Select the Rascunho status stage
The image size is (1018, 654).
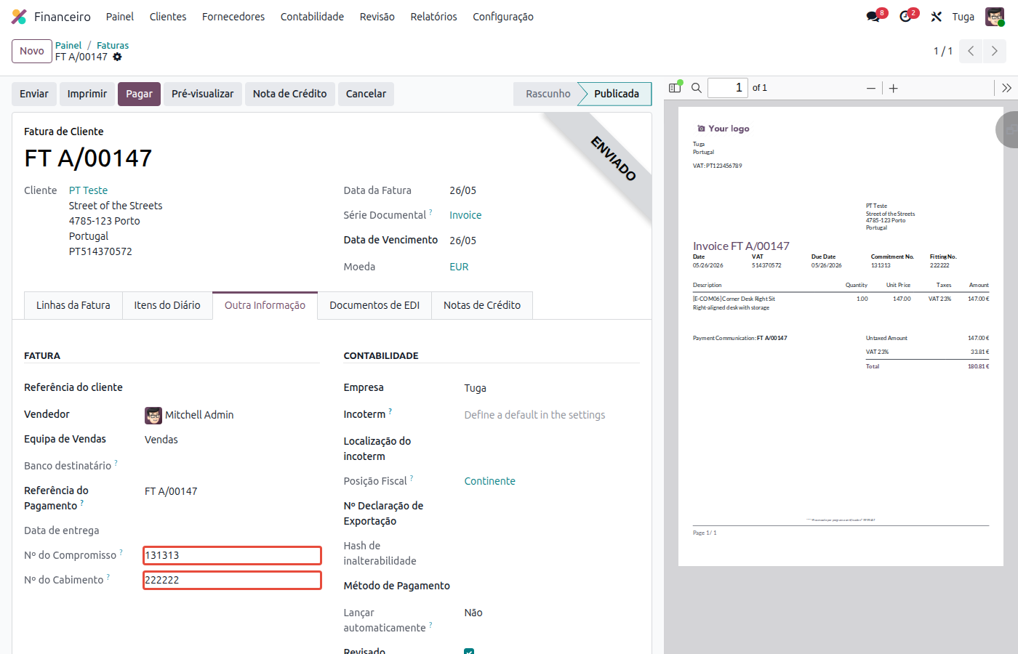[548, 94]
